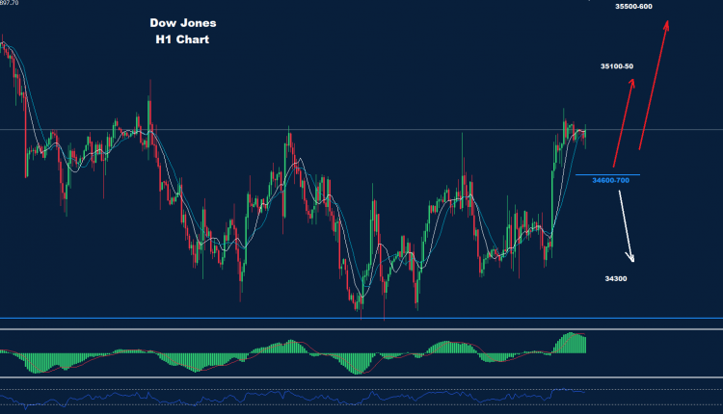
Task: Click the H1 Chart subtitle text
Action: [x=182, y=39]
